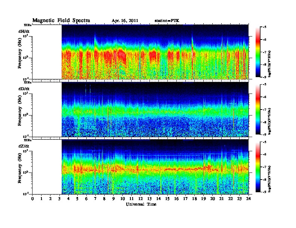Click the 10^1 tick of dZ/dt frequency axis
This screenshot has height=228, width=296.
[x=26, y=151]
